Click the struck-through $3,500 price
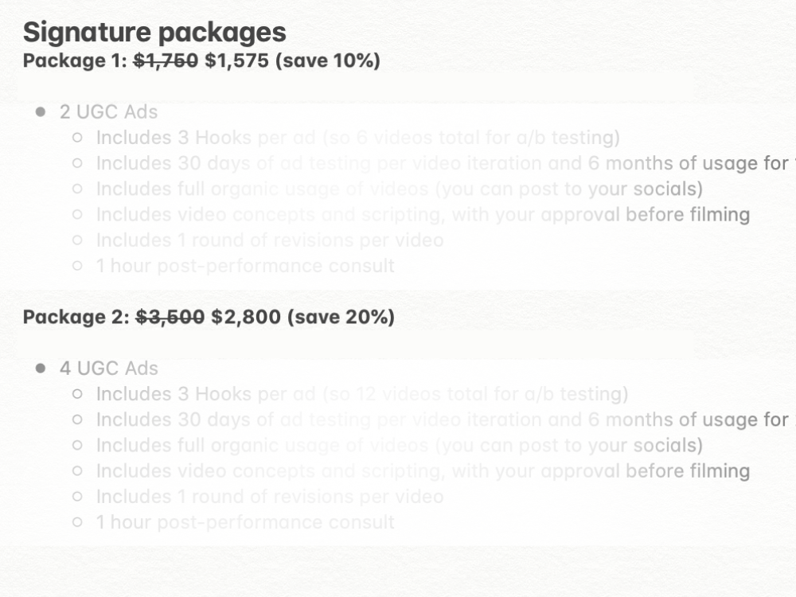Screen dimensions: 796x597 pyautogui.click(x=170, y=317)
